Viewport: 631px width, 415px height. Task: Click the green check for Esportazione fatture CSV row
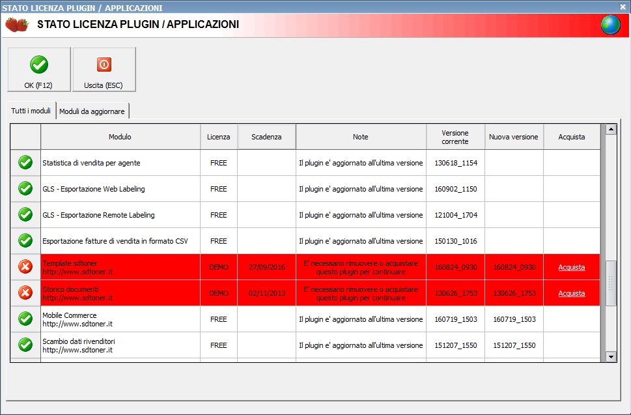[25, 240]
